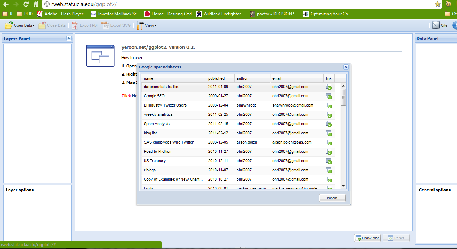Click the spreadsheet list vertical scrollbar thumb
This screenshot has width=457, height=249.
(343, 97)
